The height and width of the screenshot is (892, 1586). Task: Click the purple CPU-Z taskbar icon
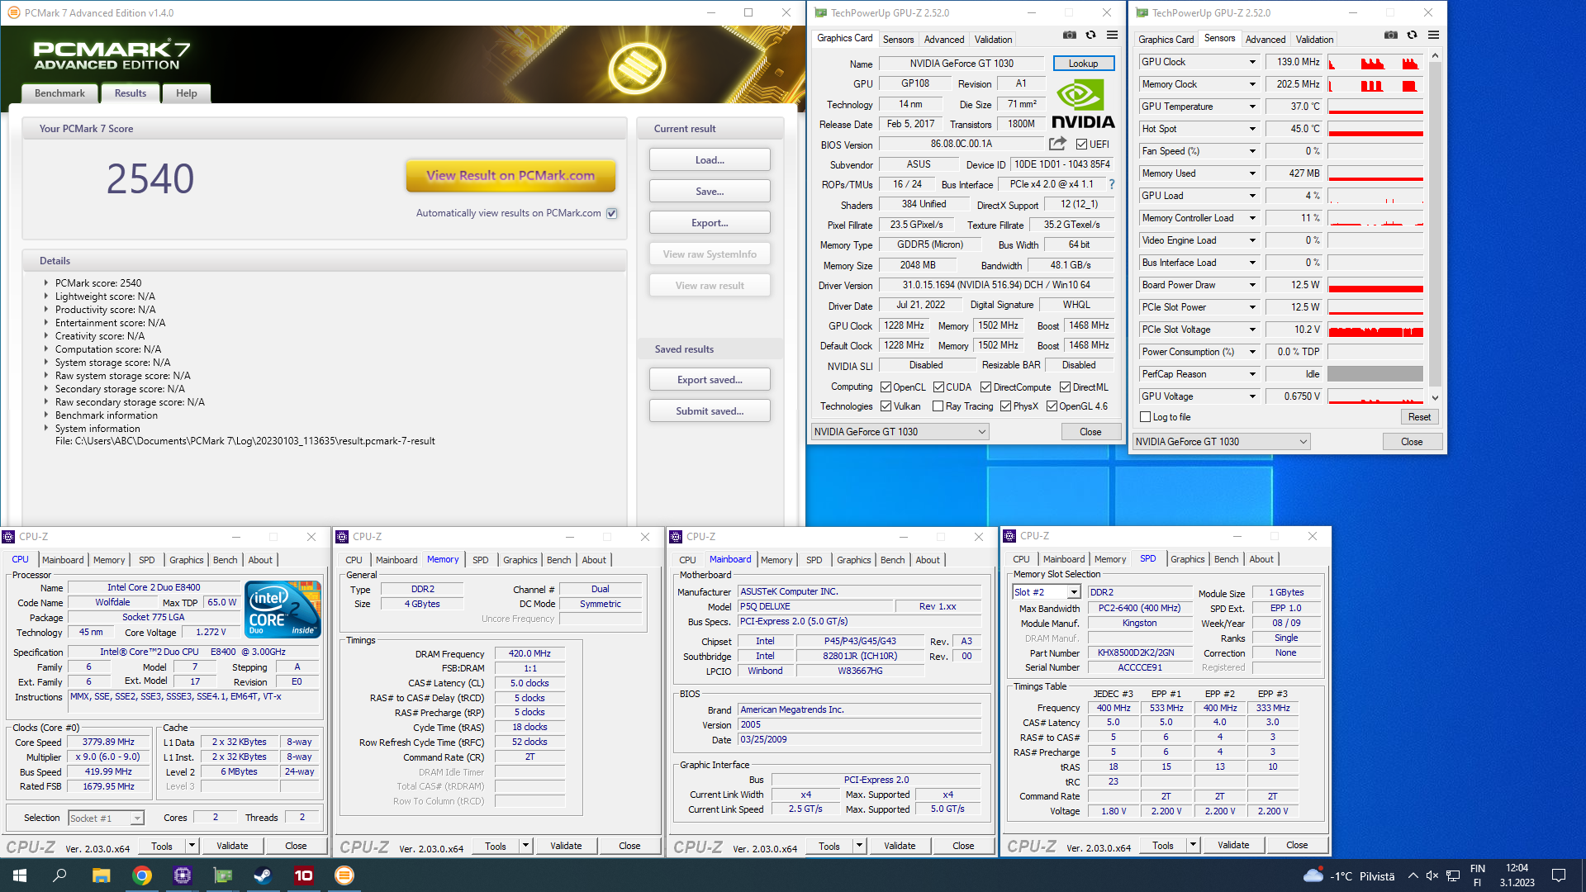point(182,875)
